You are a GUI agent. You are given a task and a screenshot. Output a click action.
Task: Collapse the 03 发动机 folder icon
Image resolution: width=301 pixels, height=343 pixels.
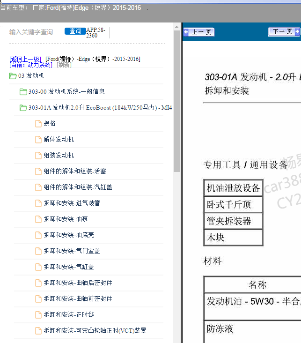click(x=13, y=76)
